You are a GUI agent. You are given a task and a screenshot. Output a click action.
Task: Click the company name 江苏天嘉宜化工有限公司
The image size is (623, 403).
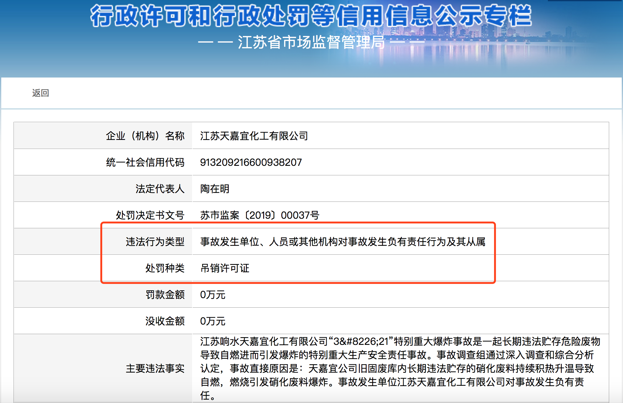254,136
